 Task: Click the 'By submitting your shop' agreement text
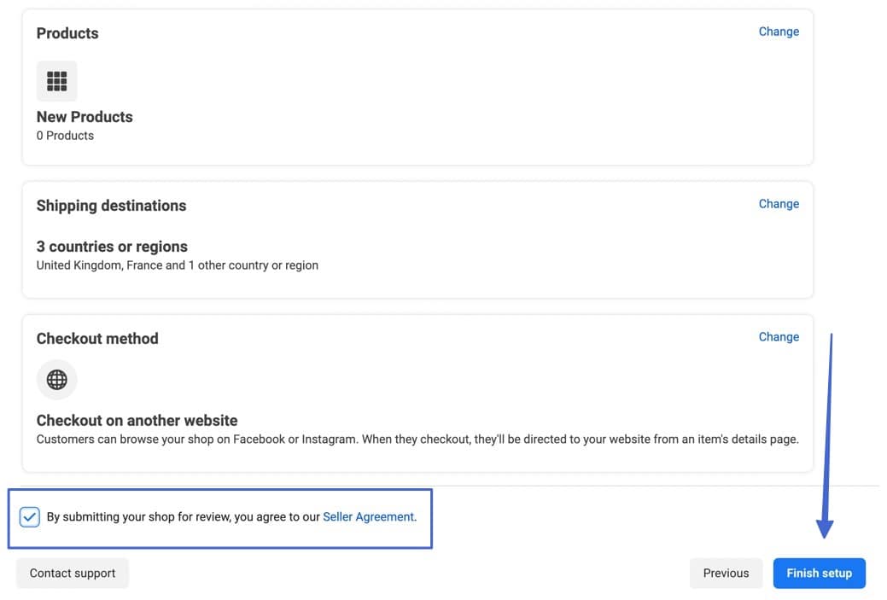[184, 517]
